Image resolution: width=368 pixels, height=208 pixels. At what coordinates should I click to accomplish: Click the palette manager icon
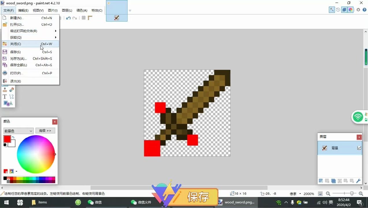point(12,171)
